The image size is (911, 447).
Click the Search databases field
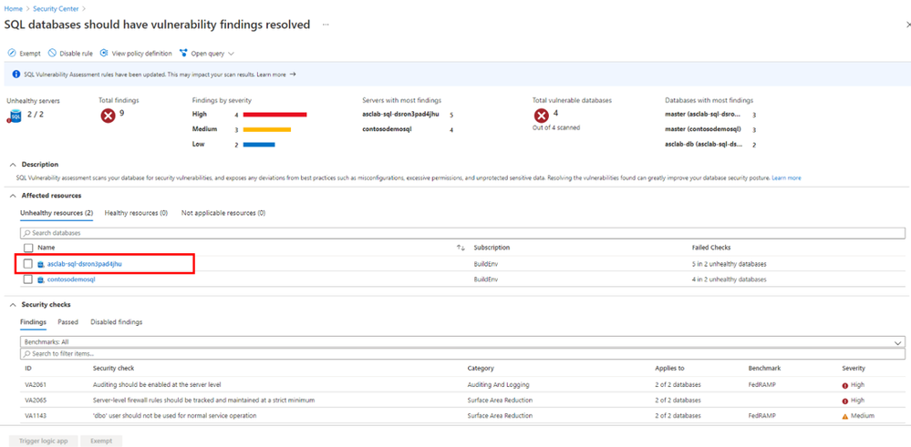coord(462,233)
